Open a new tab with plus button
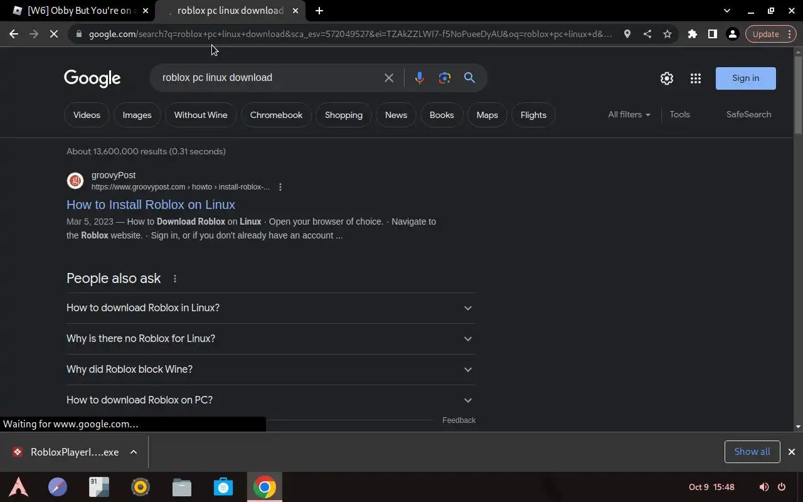This screenshot has height=502, width=803. coord(319,11)
